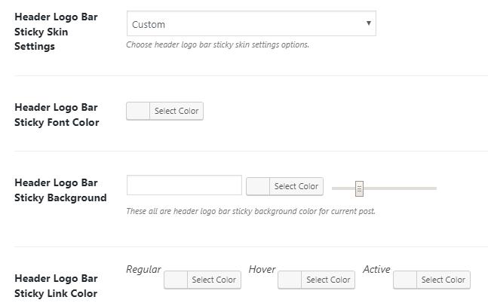The width and height of the screenshot is (488, 303).
Task: Click the right end of the opacity slider track
Action: [434, 188]
